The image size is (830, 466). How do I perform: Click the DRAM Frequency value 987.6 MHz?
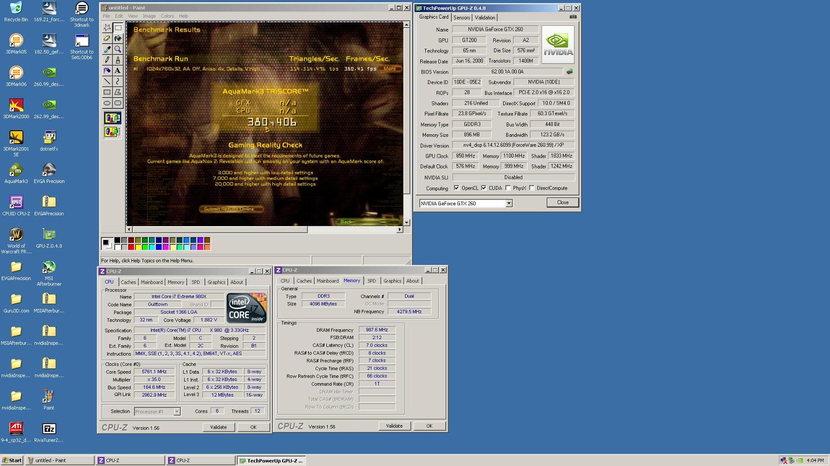click(377, 330)
